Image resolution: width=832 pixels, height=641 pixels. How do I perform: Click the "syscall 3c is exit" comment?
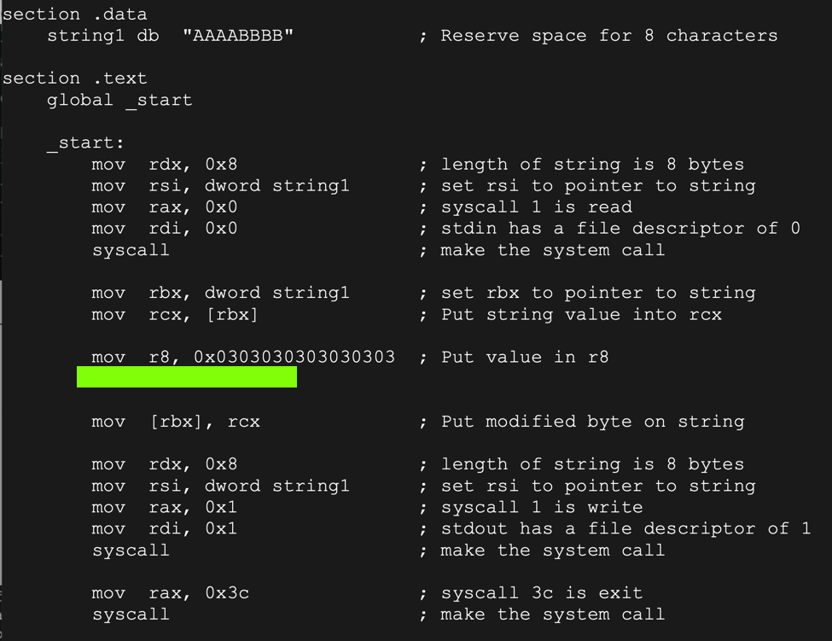(x=541, y=592)
